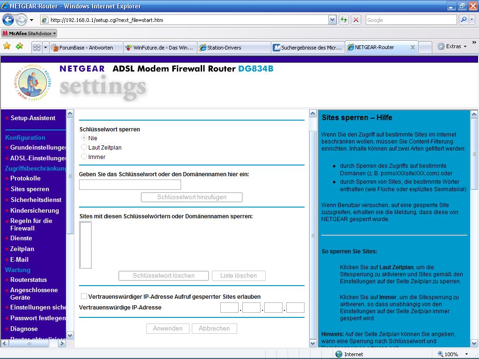Click main form scroll up arrow
The height and width of the screenshot is (359, 479).
coord(313,114)
